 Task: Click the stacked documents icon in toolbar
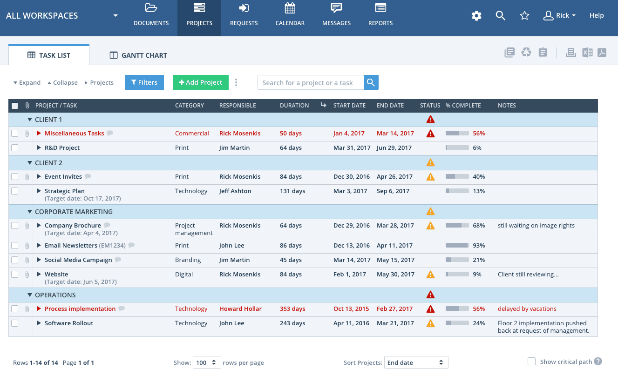(509, 53)
